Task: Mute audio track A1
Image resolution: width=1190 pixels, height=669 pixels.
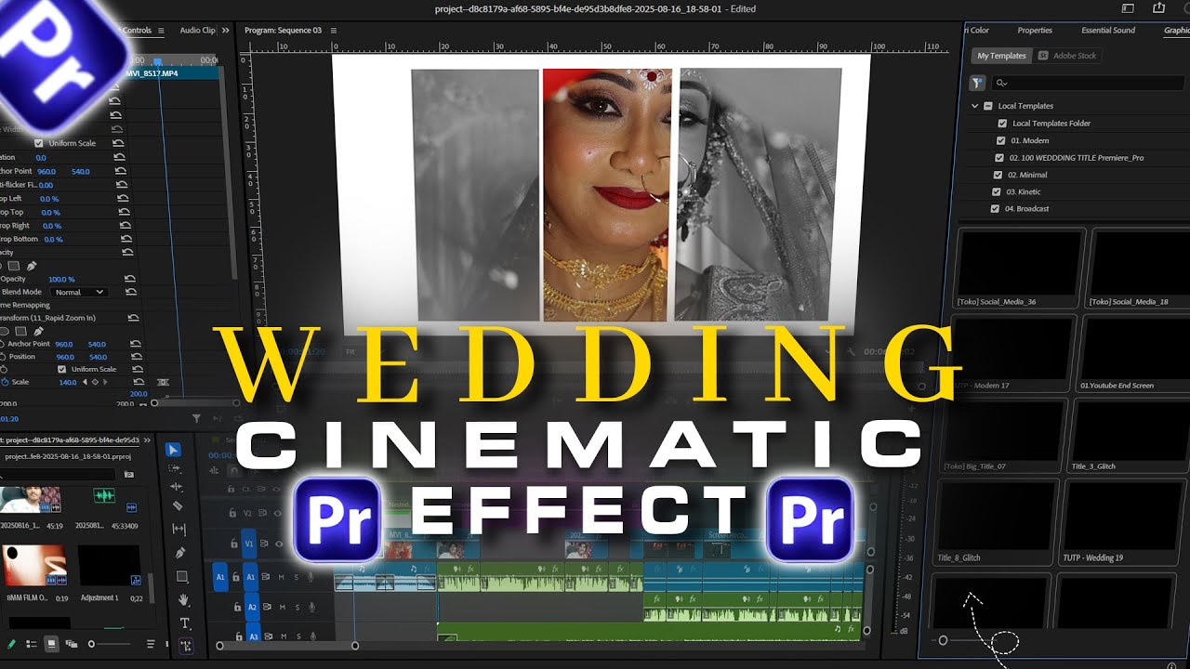Action: pyautogui.click(x=281, y=577)
